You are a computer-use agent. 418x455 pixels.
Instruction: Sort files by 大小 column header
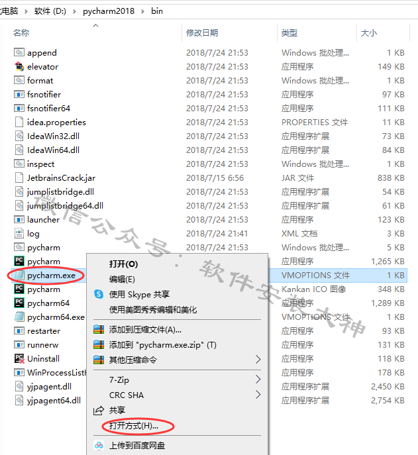[369, 33]
